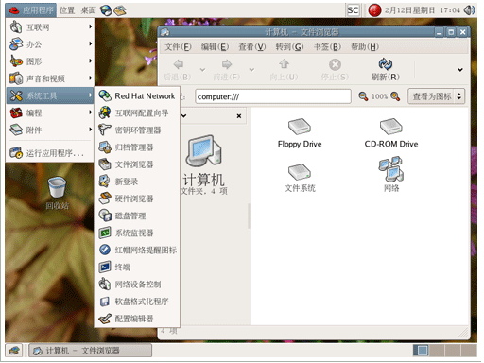Launch 文件浏览器 from the system tools submenu

coord(137,164)
